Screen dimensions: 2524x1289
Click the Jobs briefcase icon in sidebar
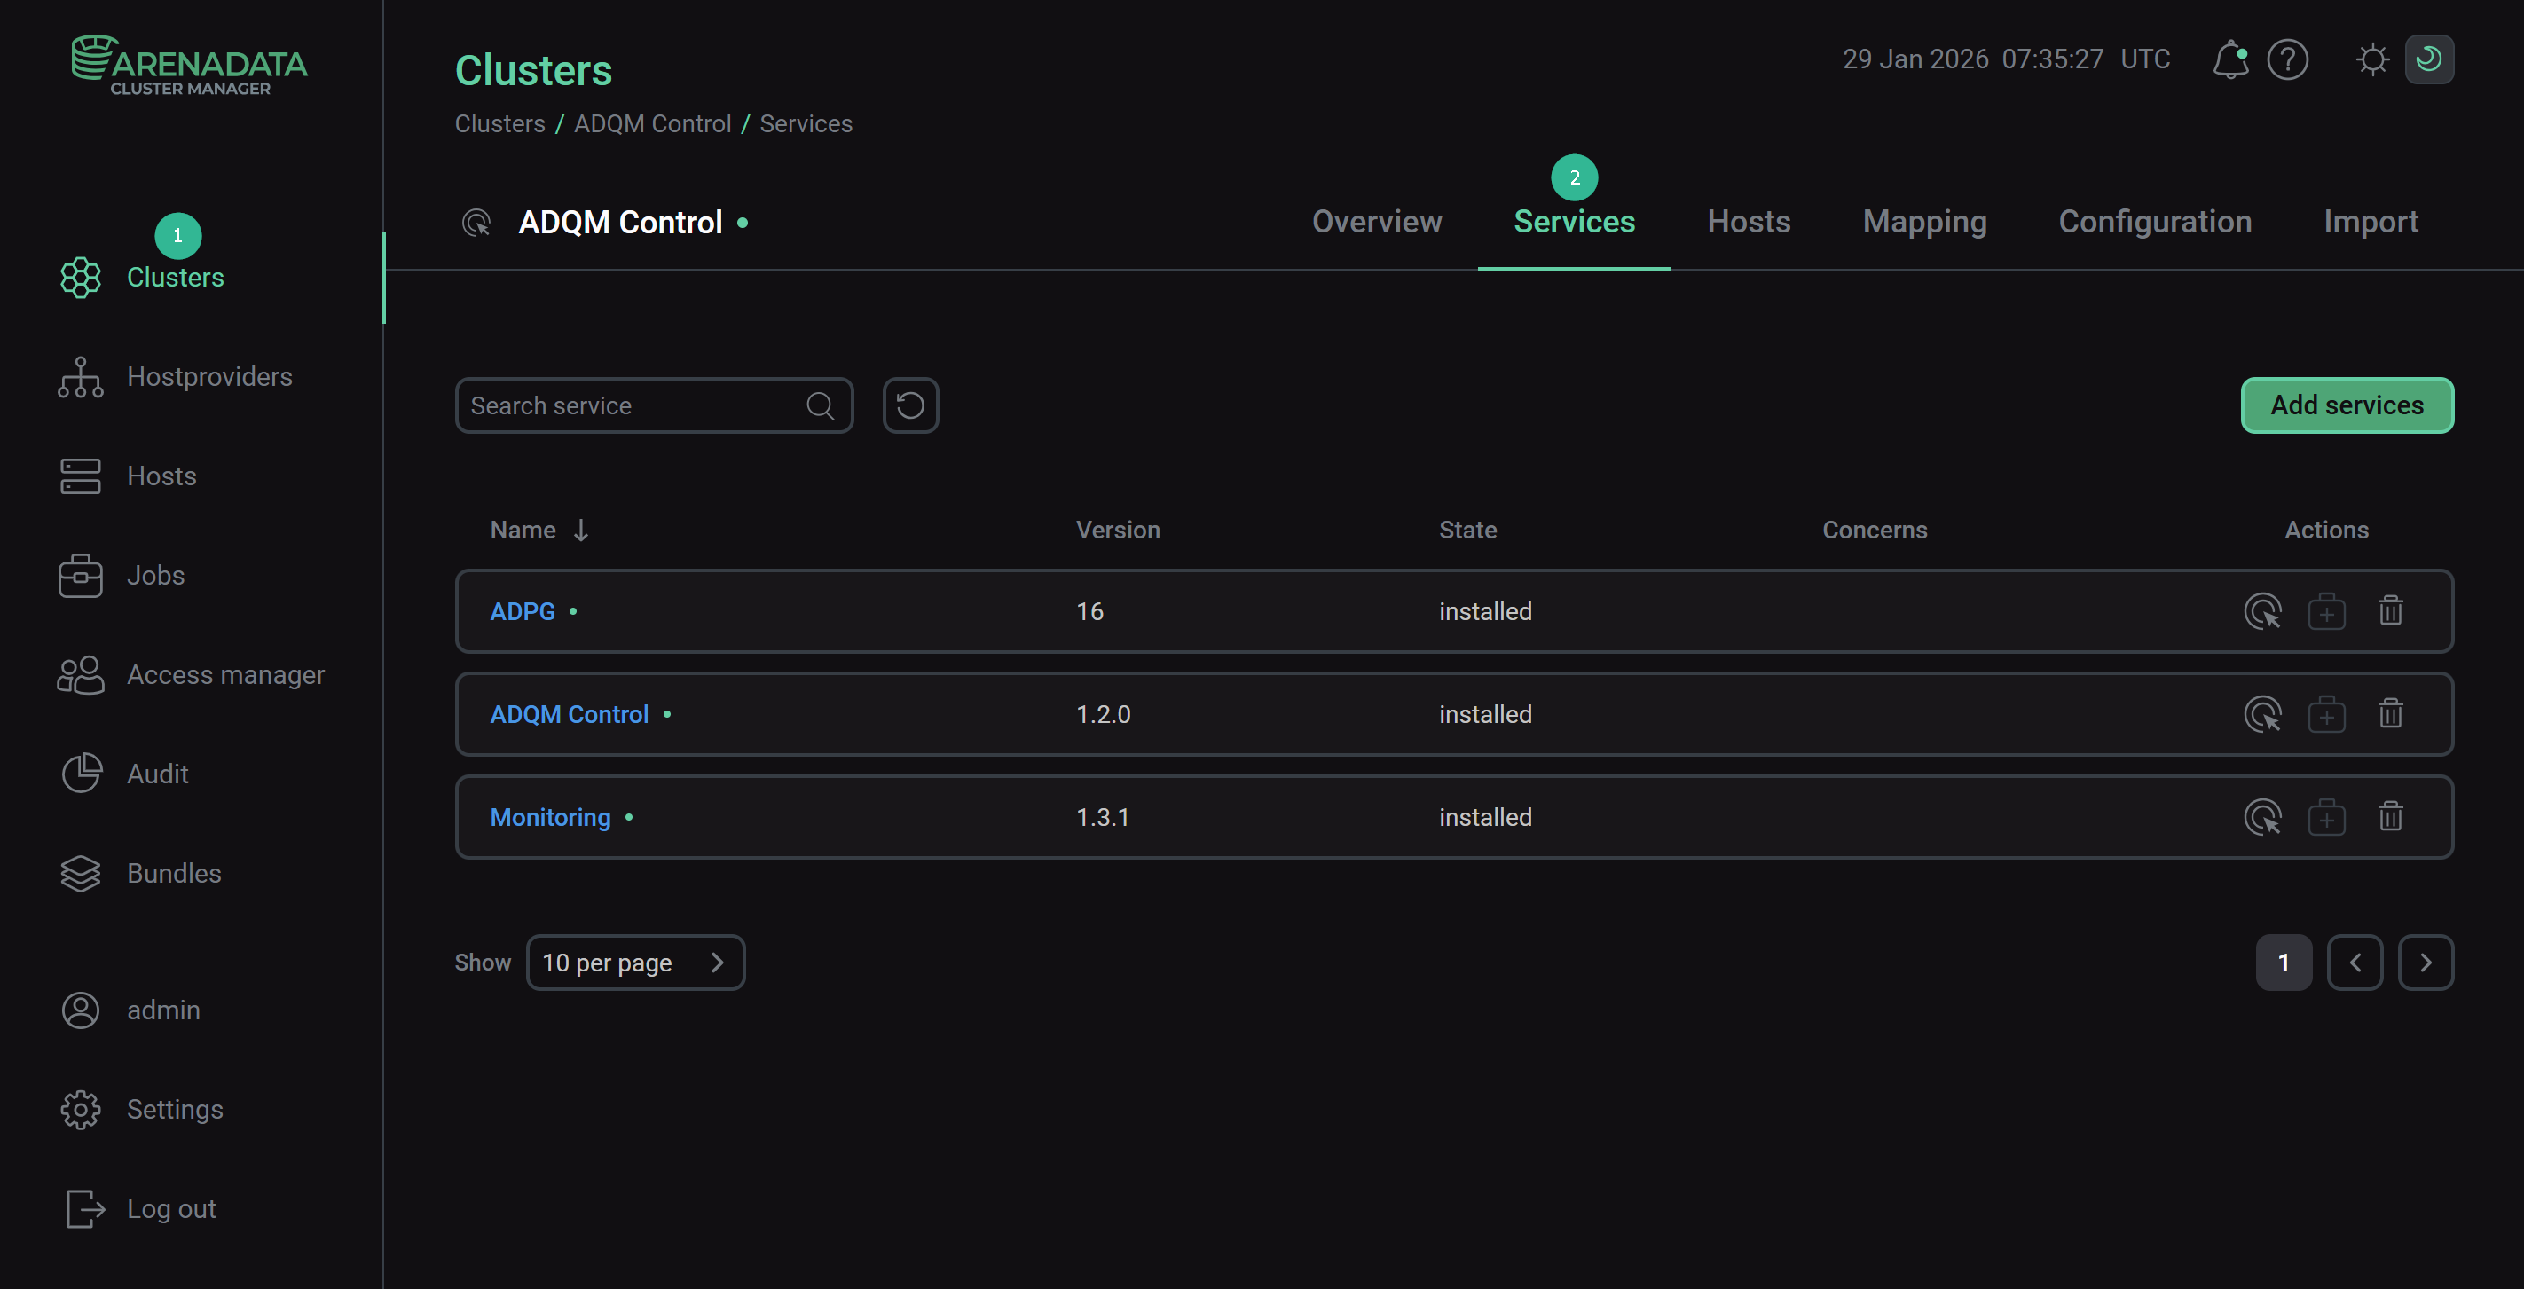[x=79, y=576]
